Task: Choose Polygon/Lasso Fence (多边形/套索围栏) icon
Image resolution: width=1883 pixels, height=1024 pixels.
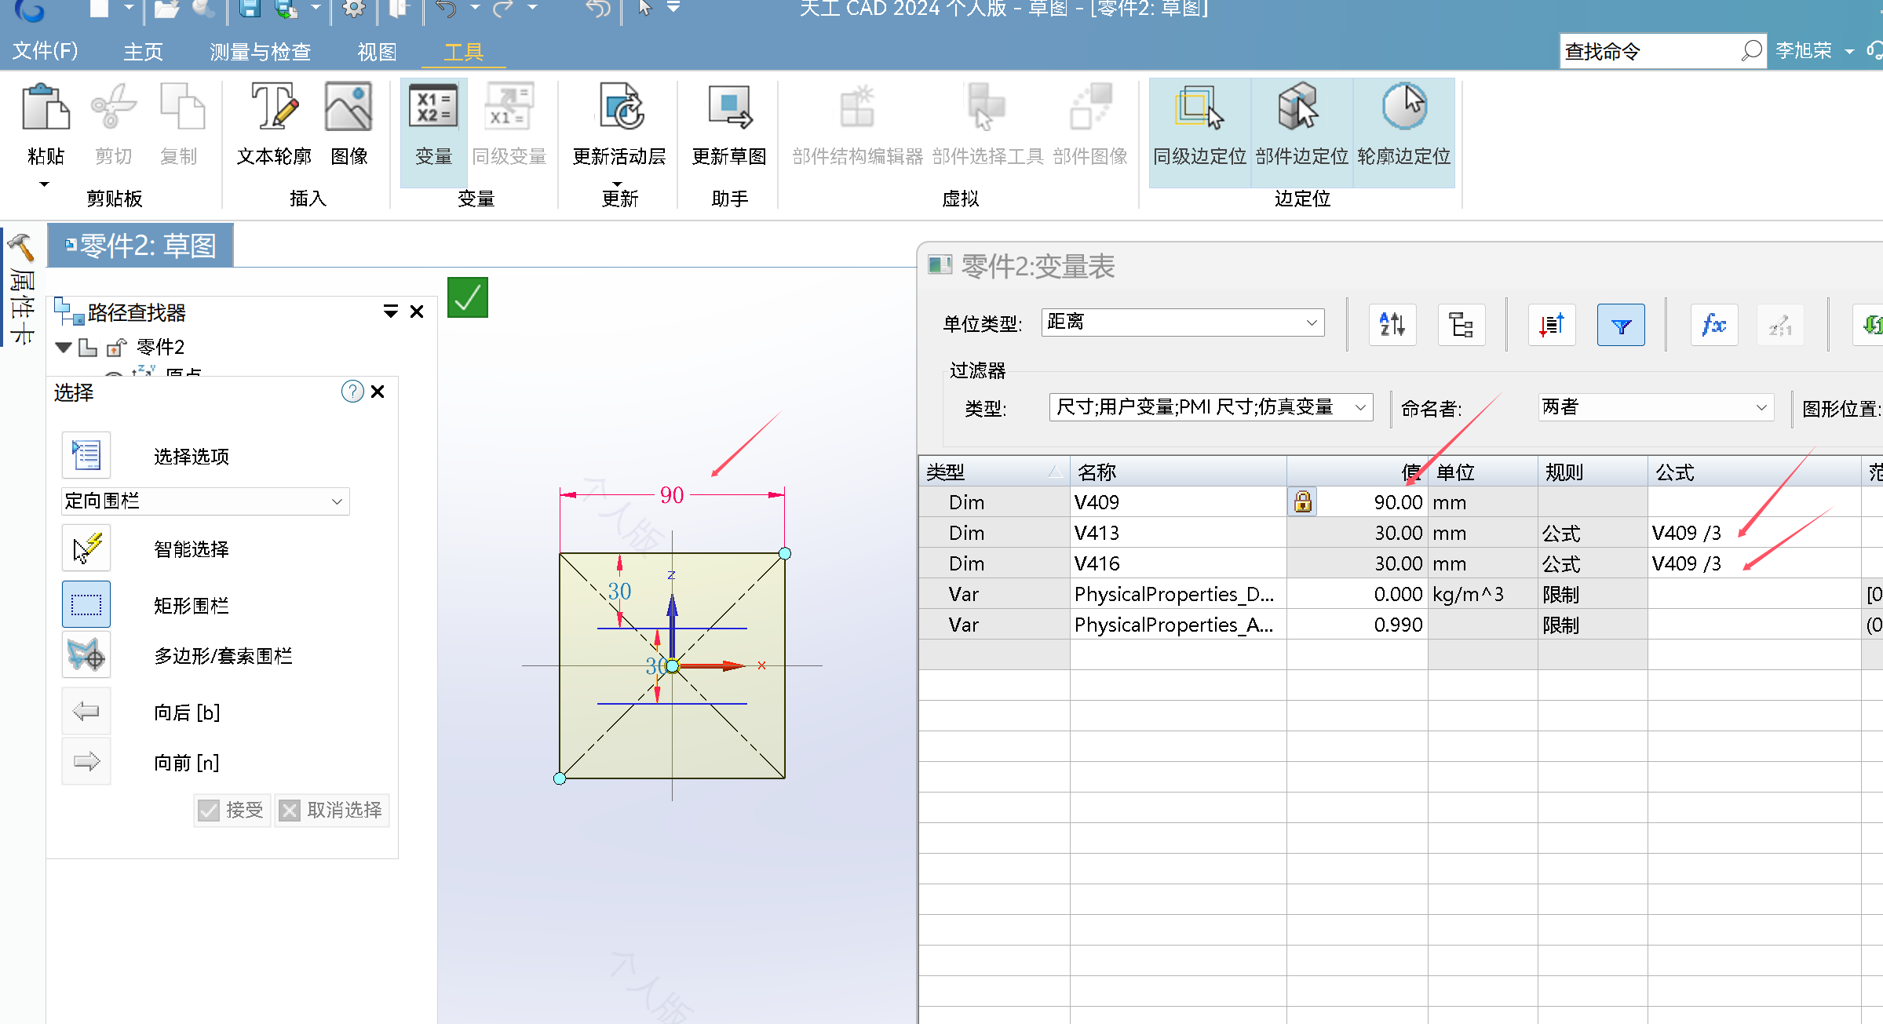Action: pos(86,654)
